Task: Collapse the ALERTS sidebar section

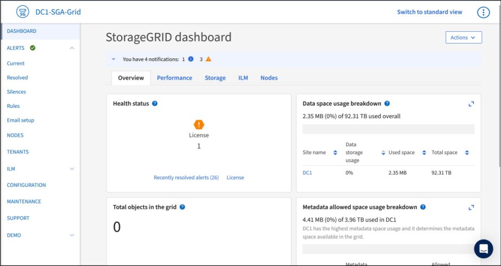Action: click(x=72, y=48)
